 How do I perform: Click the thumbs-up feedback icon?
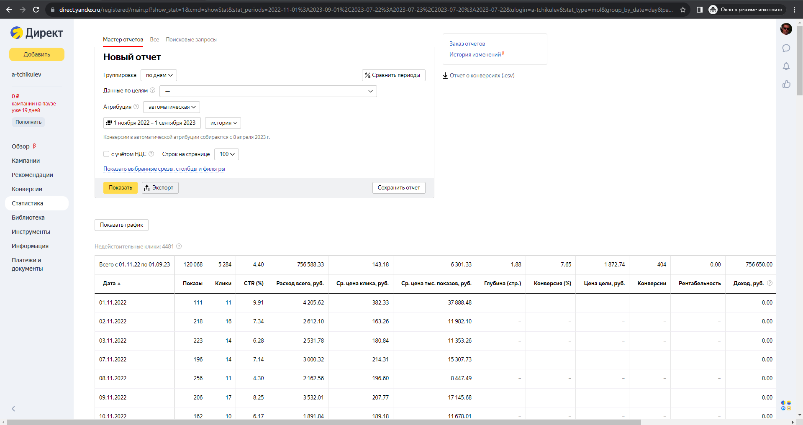click(x=786, y=84)
